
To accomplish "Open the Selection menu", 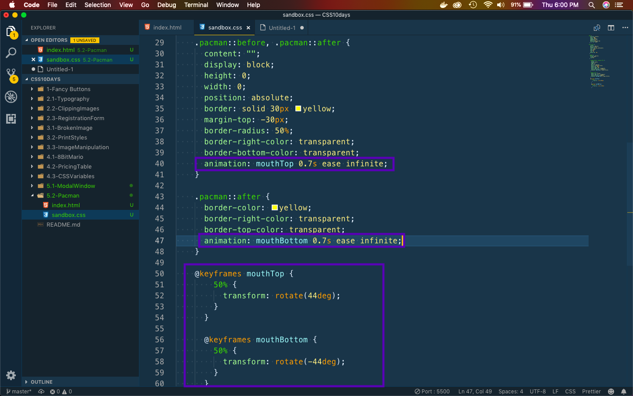I will [98, 5].
